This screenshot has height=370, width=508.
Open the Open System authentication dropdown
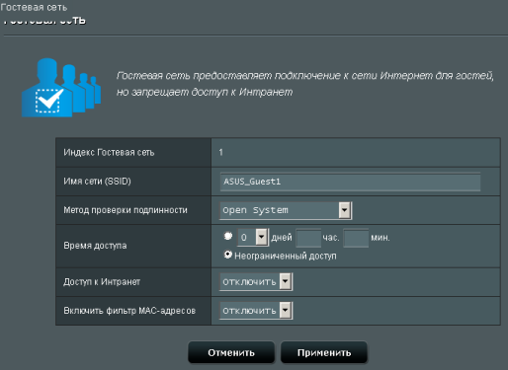(286, 210)
